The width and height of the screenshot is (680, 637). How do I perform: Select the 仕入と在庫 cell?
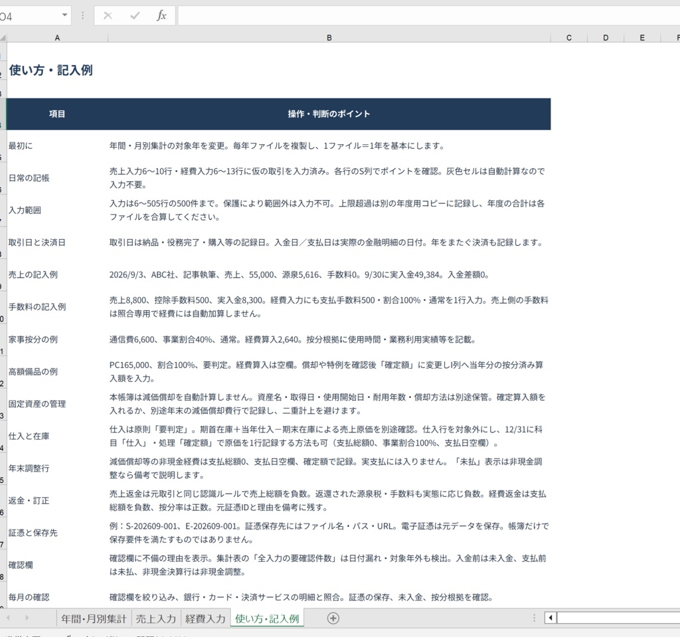(57, 436)
